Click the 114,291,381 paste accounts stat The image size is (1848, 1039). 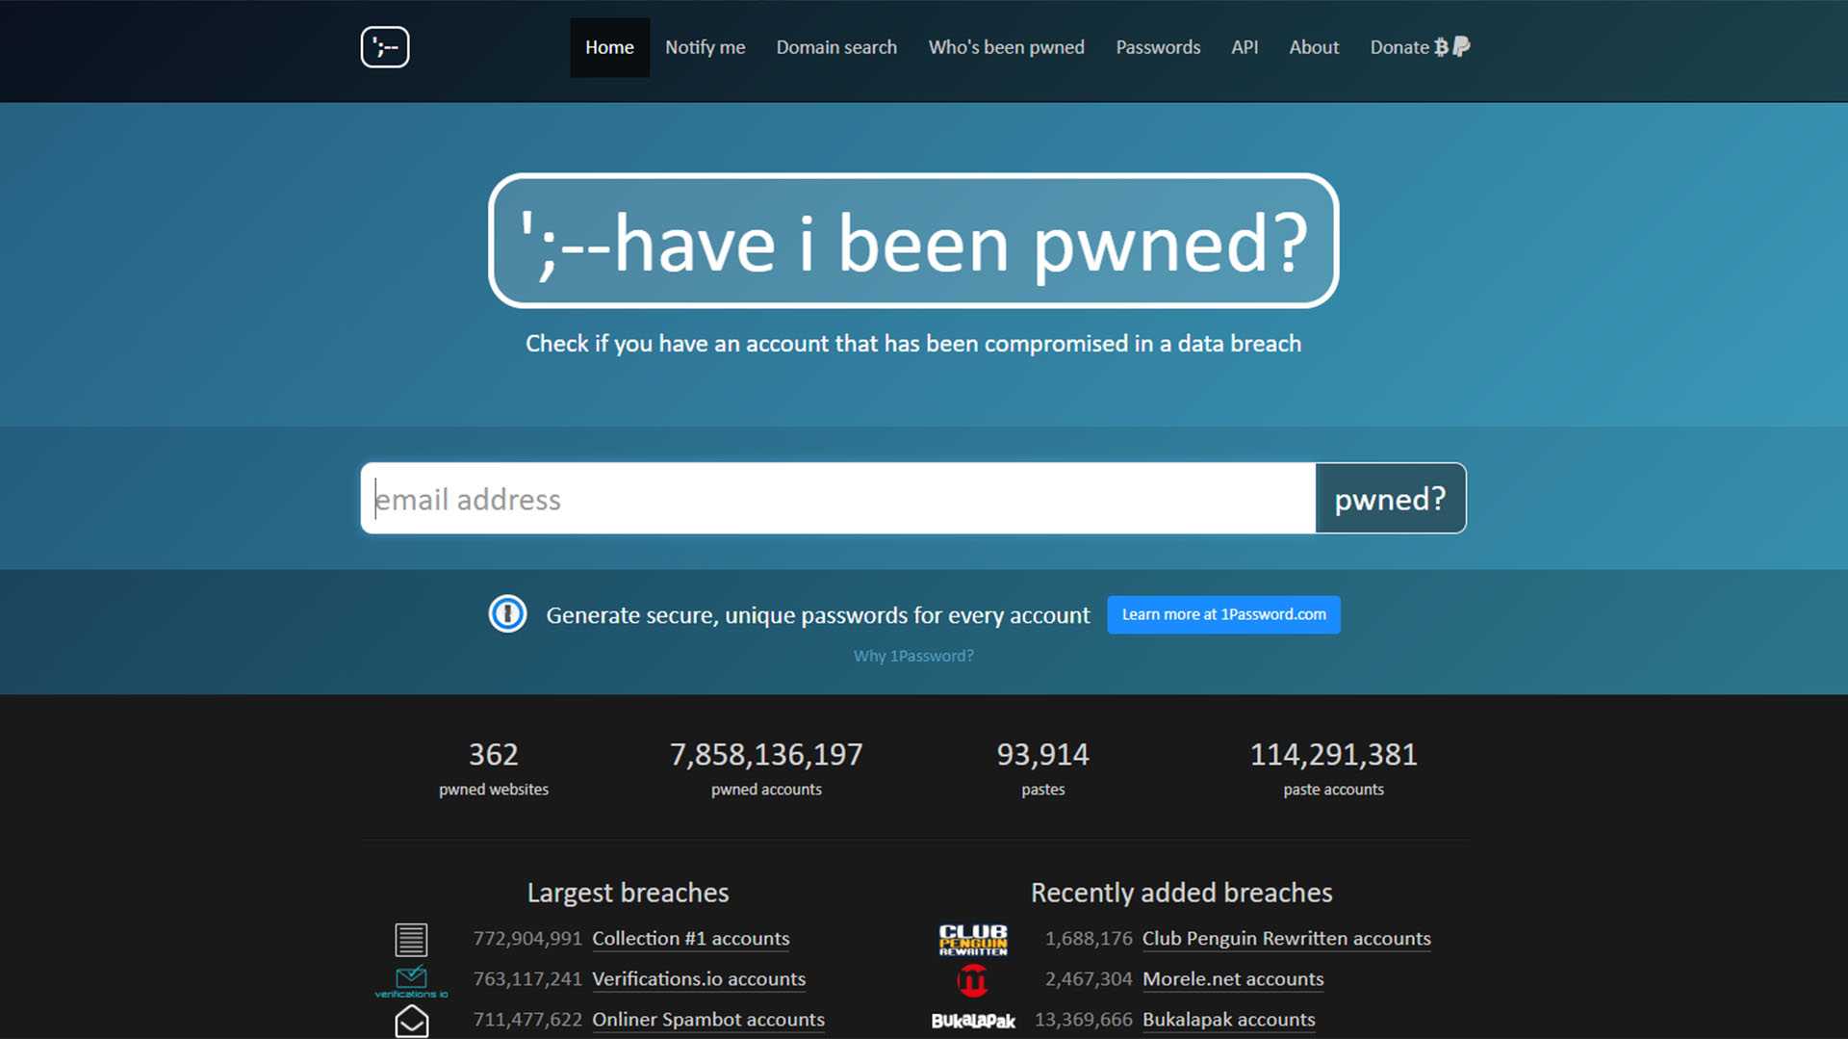pos(1333,769)
